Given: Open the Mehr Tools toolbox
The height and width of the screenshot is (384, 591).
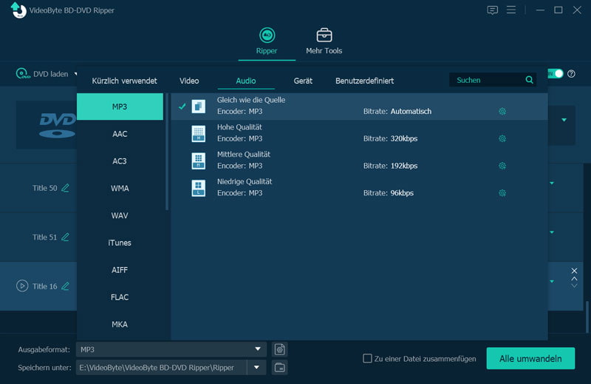Looking at the screenshot, I should (324, 42).
